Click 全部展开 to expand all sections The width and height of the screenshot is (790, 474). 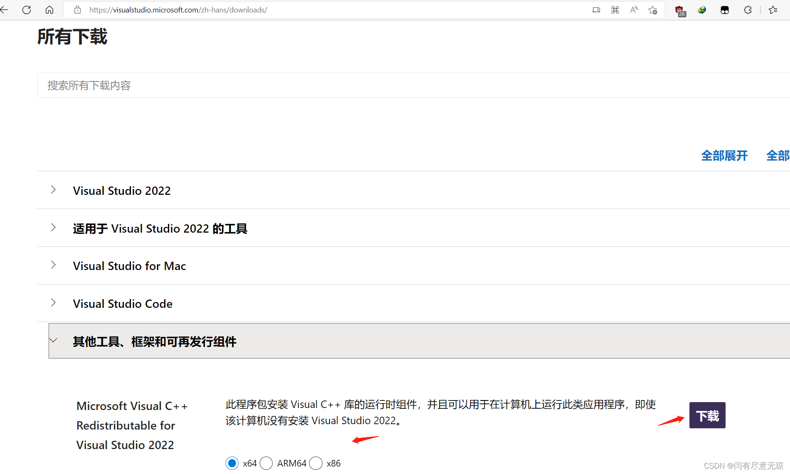tap(724, 156)
